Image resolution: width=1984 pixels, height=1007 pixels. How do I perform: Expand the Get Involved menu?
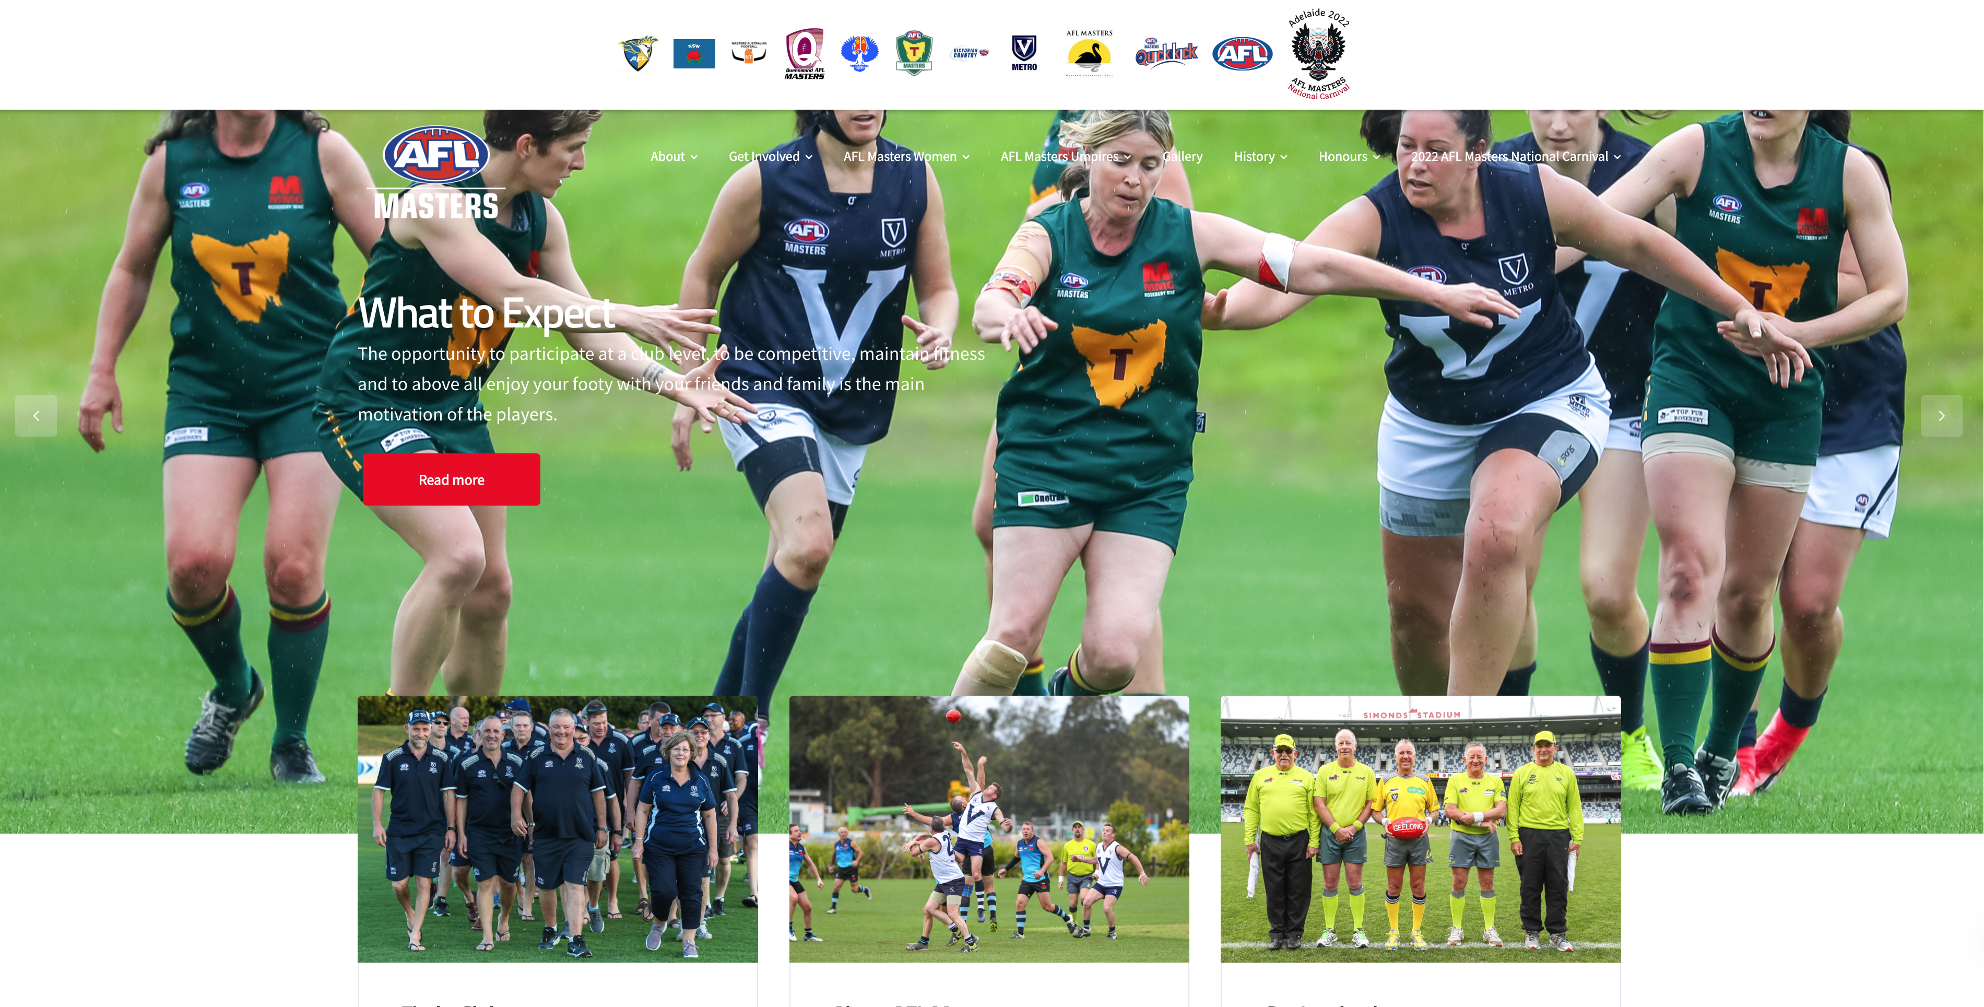pos(770,156)
